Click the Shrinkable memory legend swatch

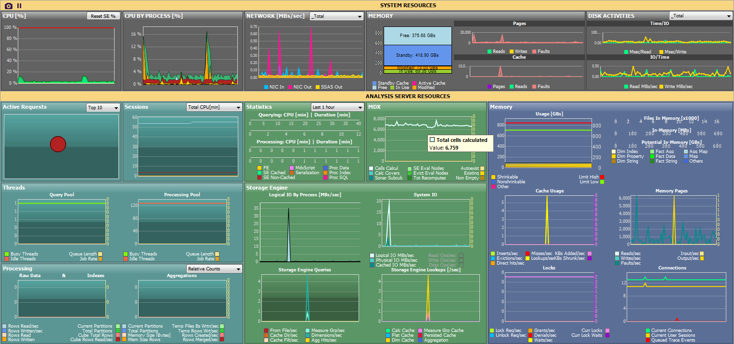[493, 177]
